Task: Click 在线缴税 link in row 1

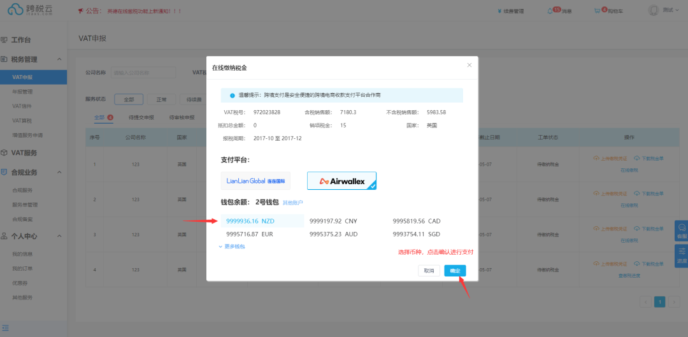Action: coord(629,170)
